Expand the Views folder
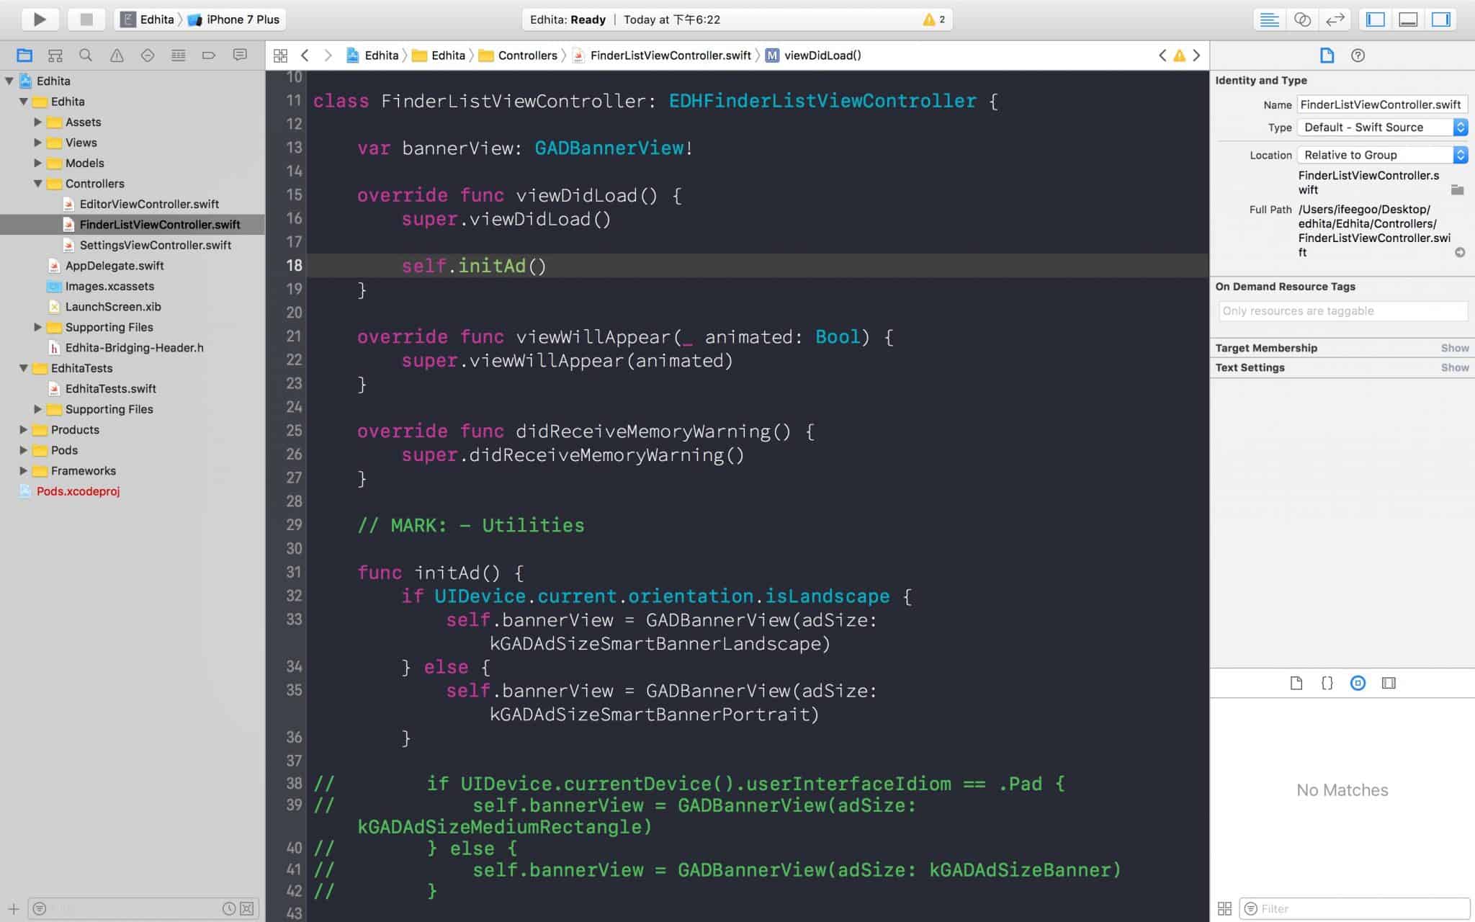 coord(38,143)
